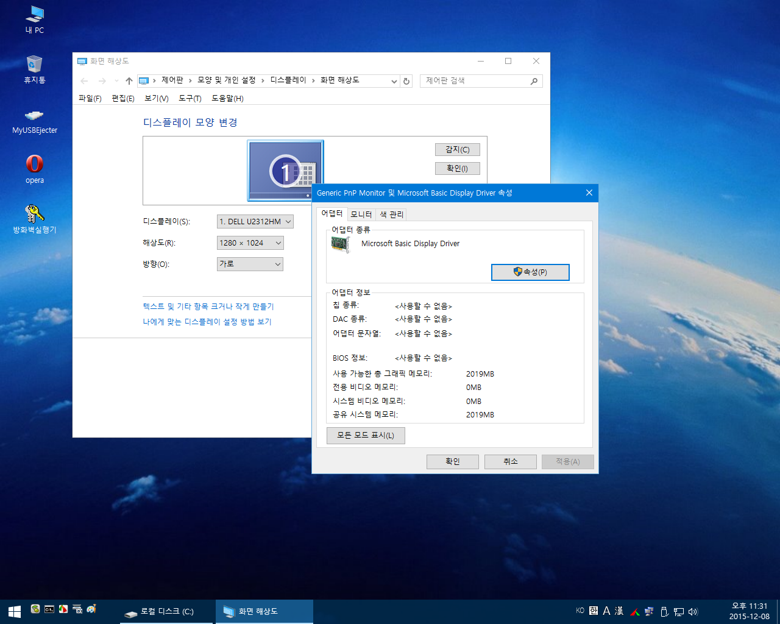Viewport: 780px width, 624px height.
Task: Open the volume speaker tray icon
Action: (x=693, y=612)
